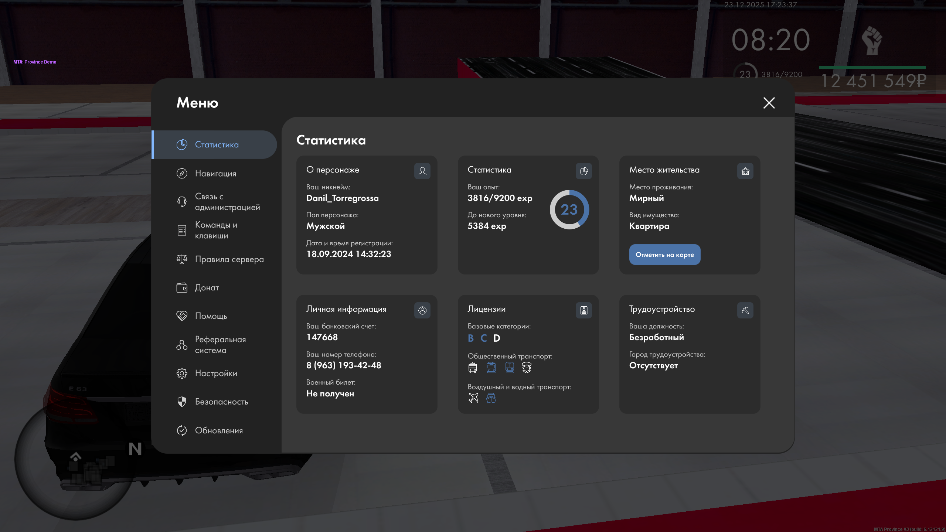Click the ship license icon
This screenshot has height=532, width=946.
click(491, 398)
